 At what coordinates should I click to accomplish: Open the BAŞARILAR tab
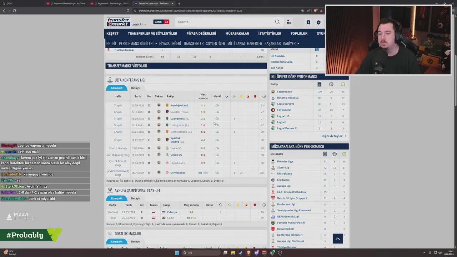[x=272, y=43]
